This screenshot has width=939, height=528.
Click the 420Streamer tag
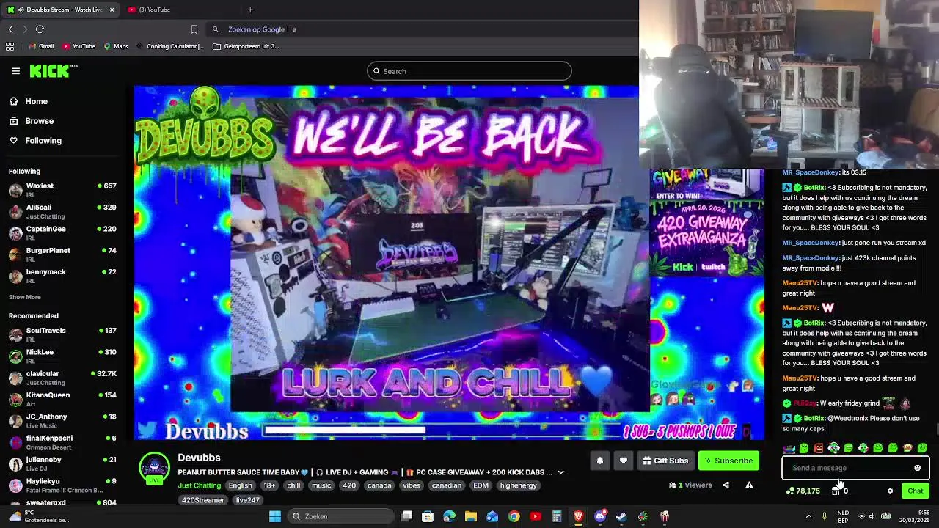(203, 500)
